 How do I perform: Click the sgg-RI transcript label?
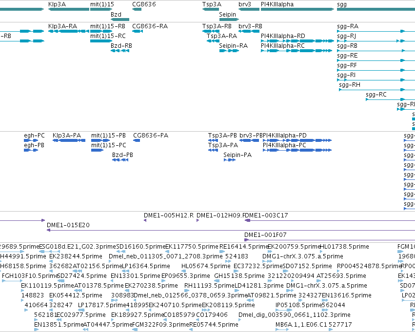[x=346, y=75]
